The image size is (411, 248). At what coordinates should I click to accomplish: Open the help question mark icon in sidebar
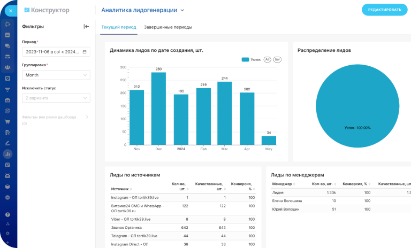tap(7, 214)
